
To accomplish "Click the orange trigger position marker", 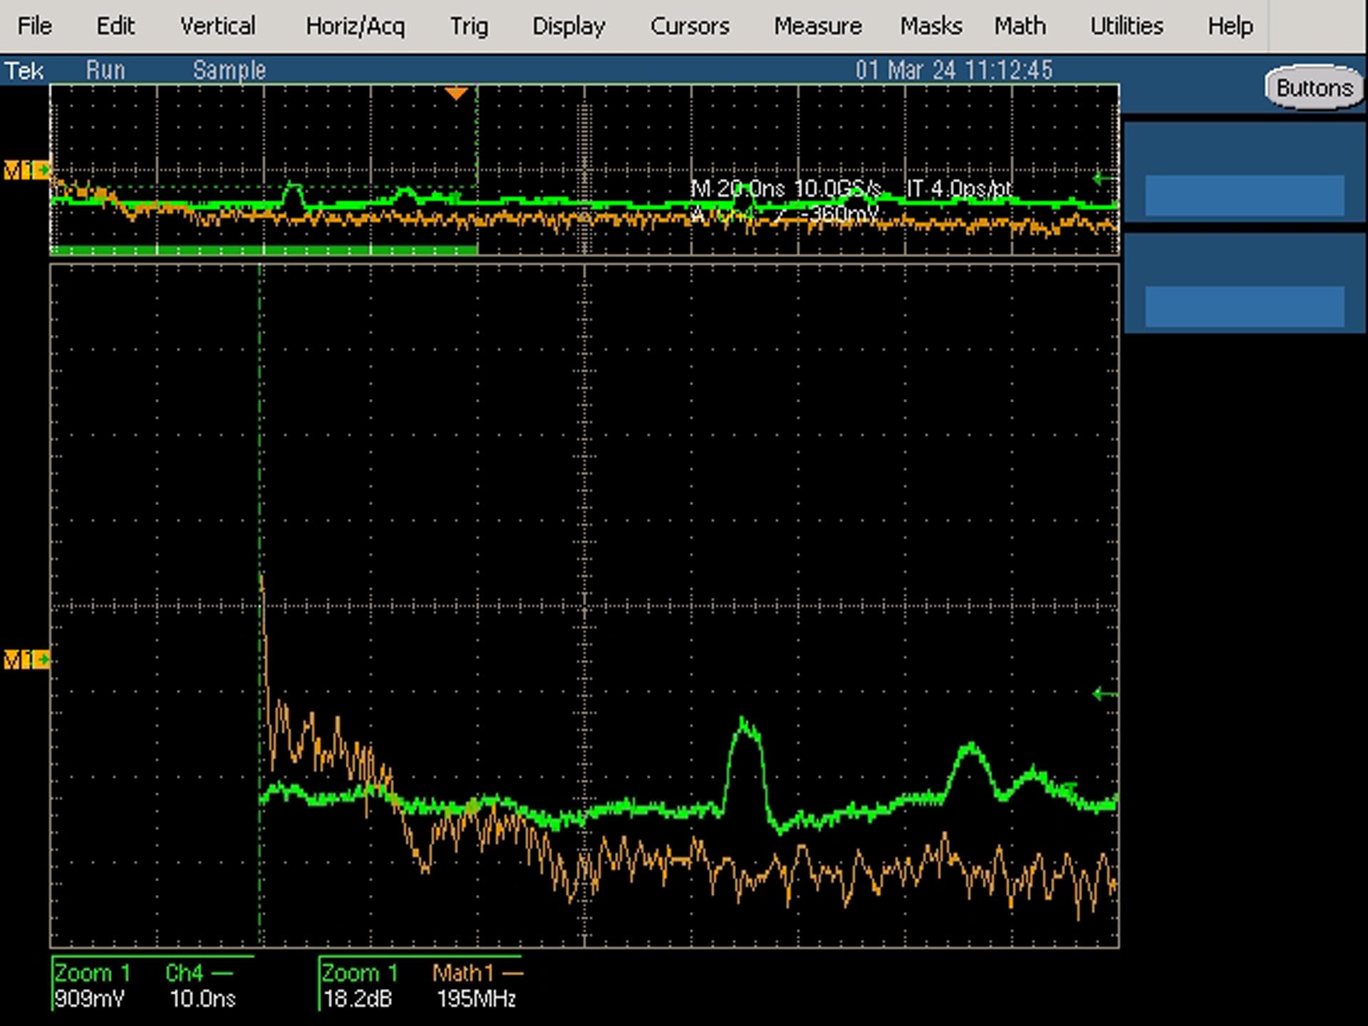I will click(x=456, y=93).
